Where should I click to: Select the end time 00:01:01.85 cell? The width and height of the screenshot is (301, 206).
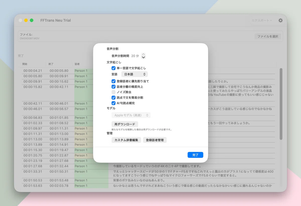(59, 118)
